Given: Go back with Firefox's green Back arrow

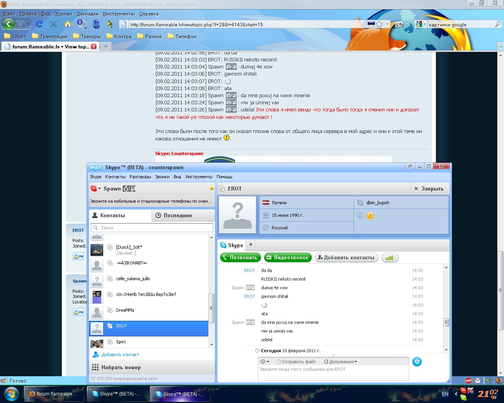Looking at the screenshot, I should pyautogui.click(x=9, y=24).
